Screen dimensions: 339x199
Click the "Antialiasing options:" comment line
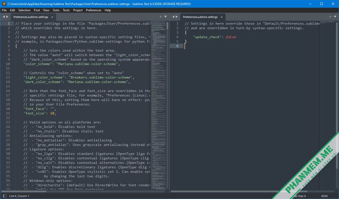pyautogui.click(x=48, y=136)
